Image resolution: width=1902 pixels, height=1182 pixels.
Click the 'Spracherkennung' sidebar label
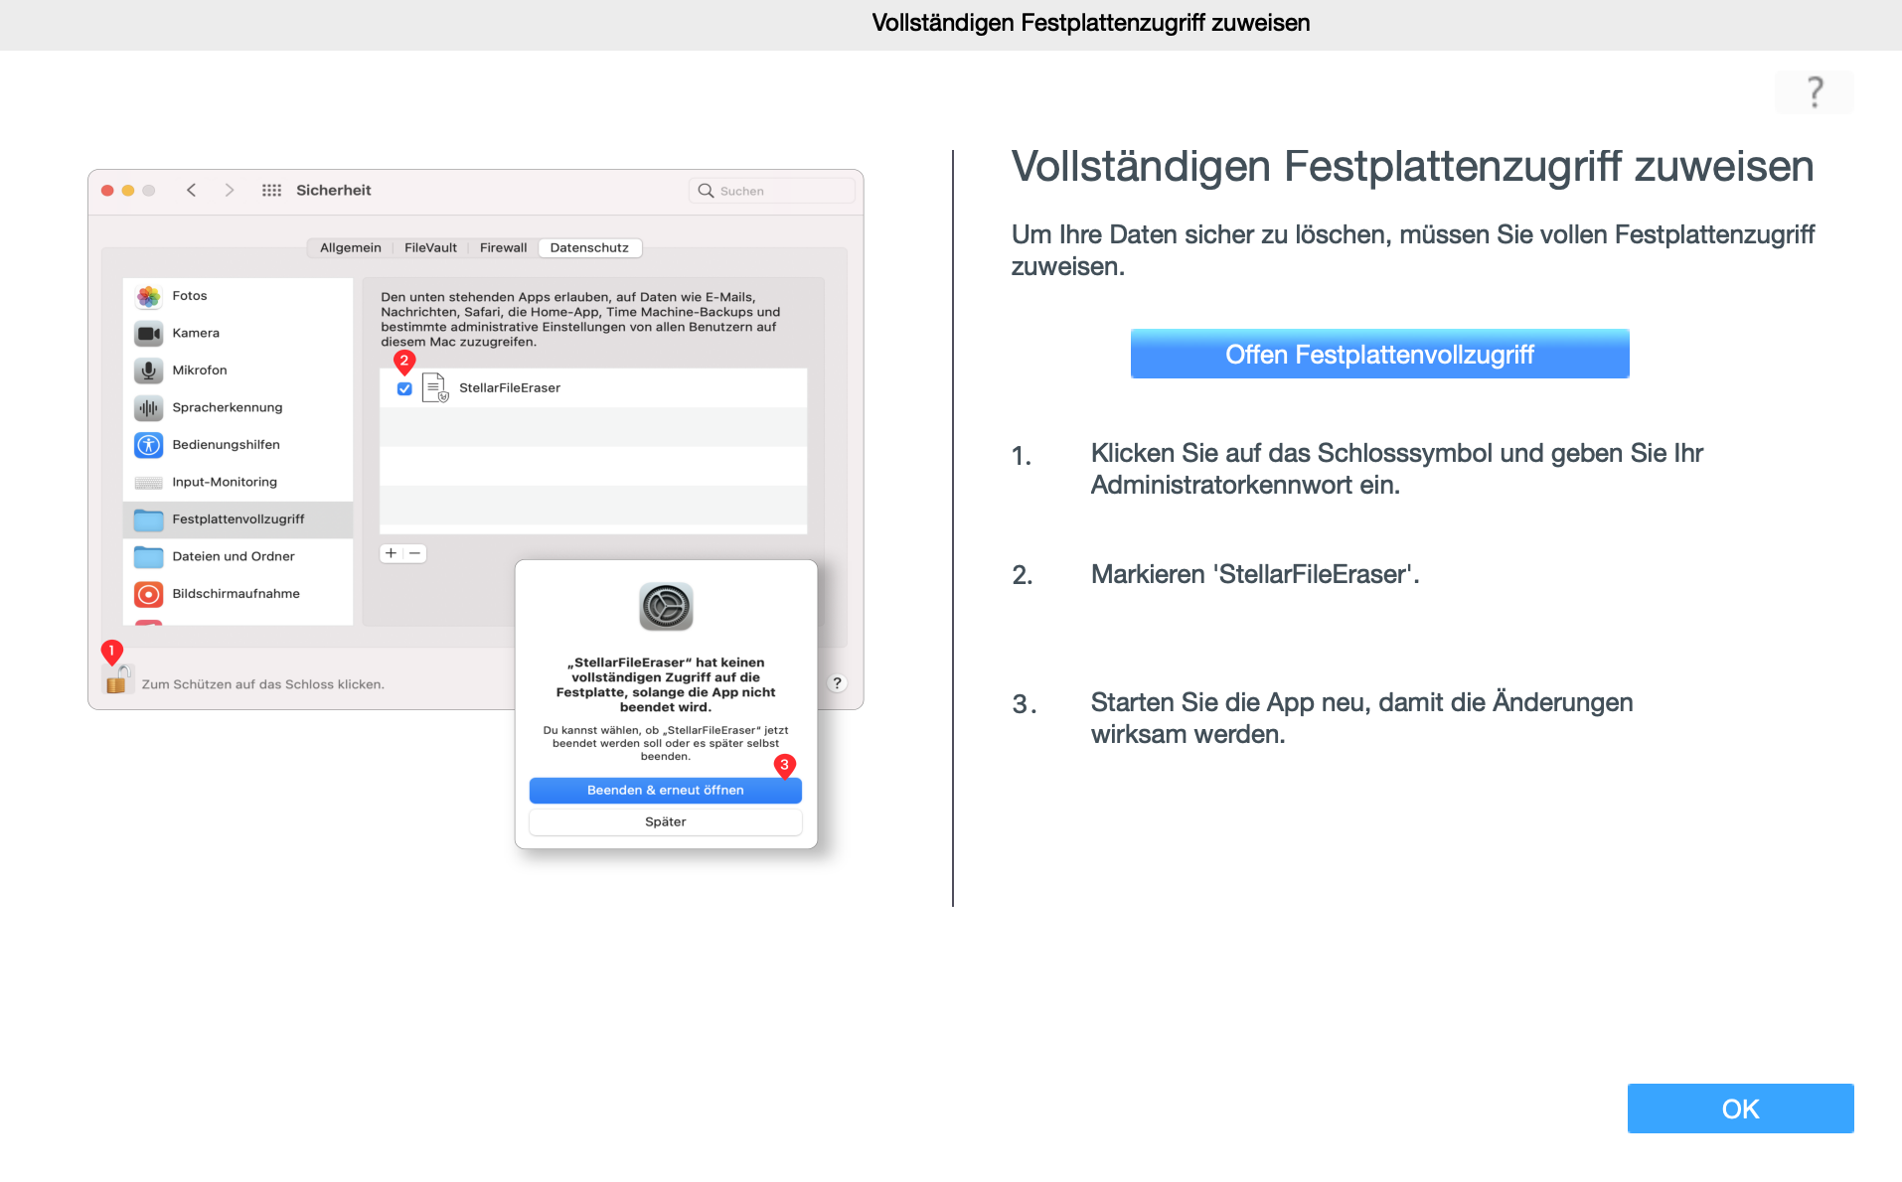[x=228, y=407]
